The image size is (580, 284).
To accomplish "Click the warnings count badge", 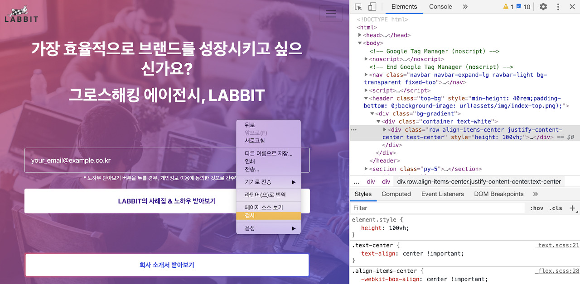I will pyautogui.click(x=508, y=7).
